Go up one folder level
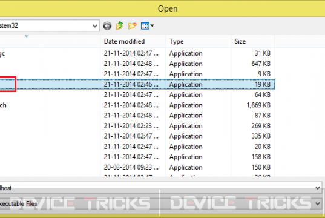Image resolution: width=325 pixels, height=218 pixels. (x=120, y=25)
